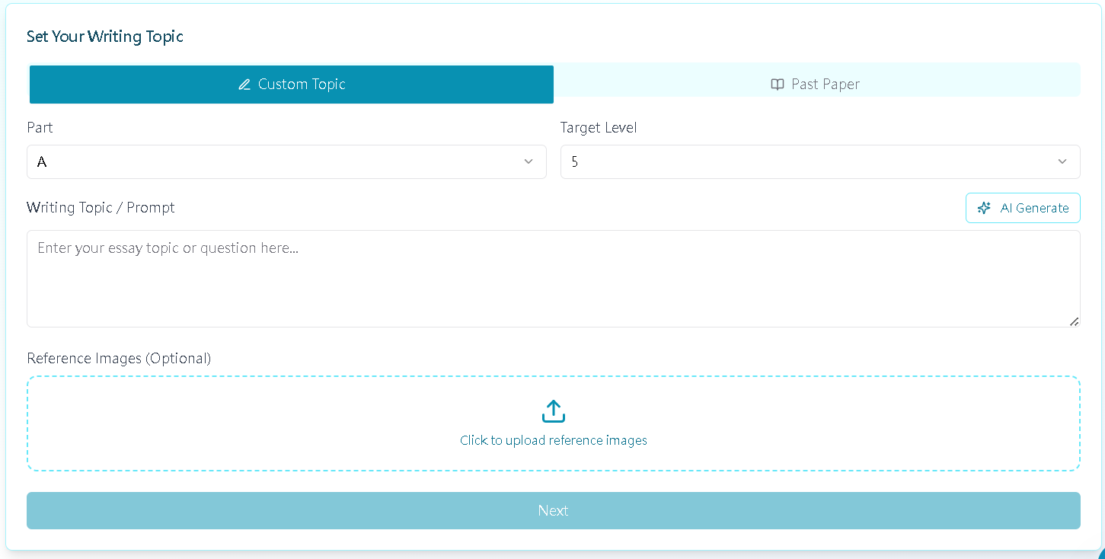
Task: Focus the essay topic text area
Action: pyautogui.click(x=554, y=279)
